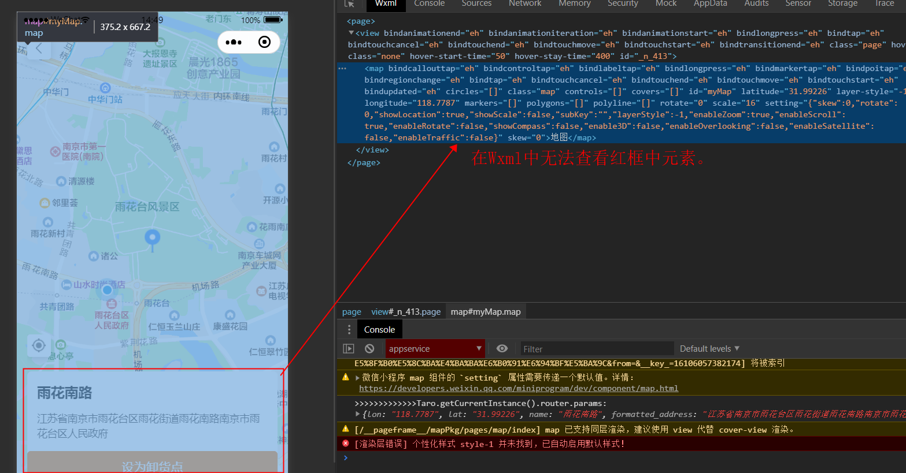Select the closing </view> tag line
Viewport: 906px width, 473px height.
[372, 150]
